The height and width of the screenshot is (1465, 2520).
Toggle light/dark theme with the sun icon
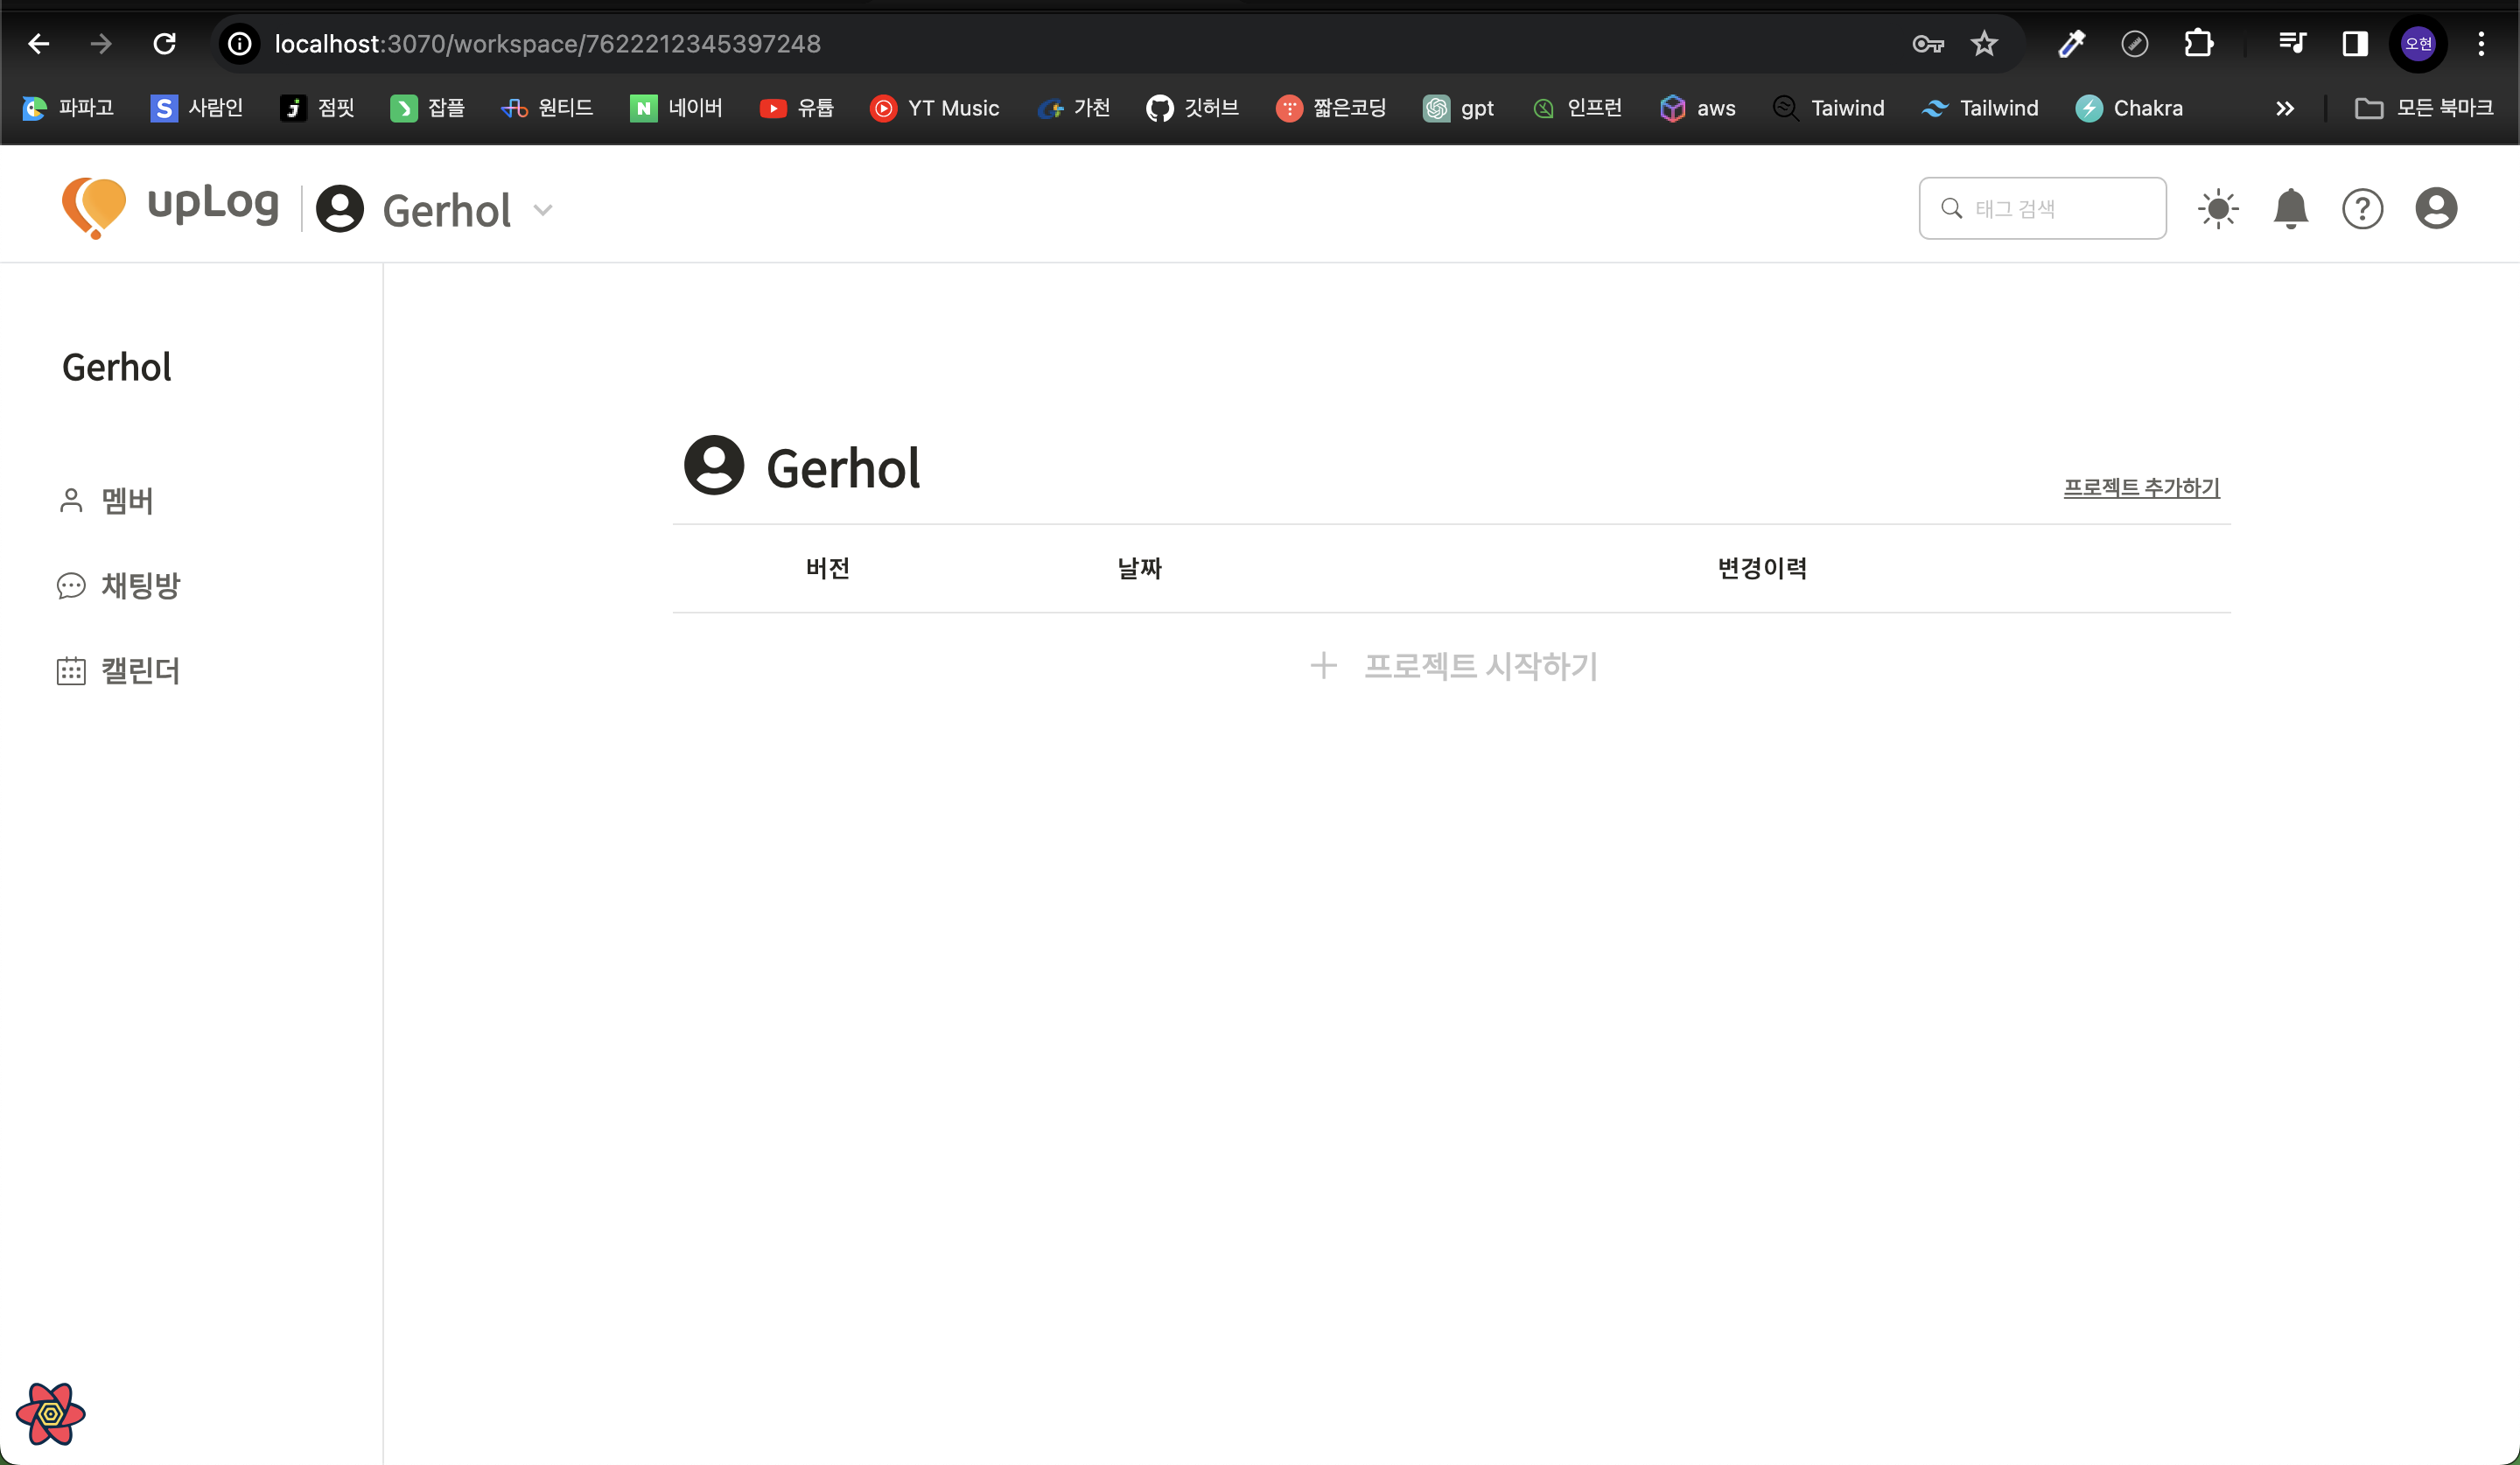[2218, 208]
